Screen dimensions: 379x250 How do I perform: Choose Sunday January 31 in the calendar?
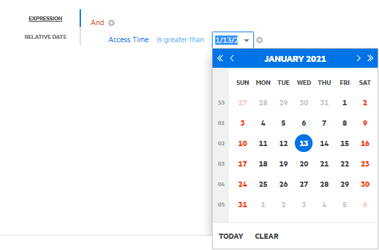[242, 205]
